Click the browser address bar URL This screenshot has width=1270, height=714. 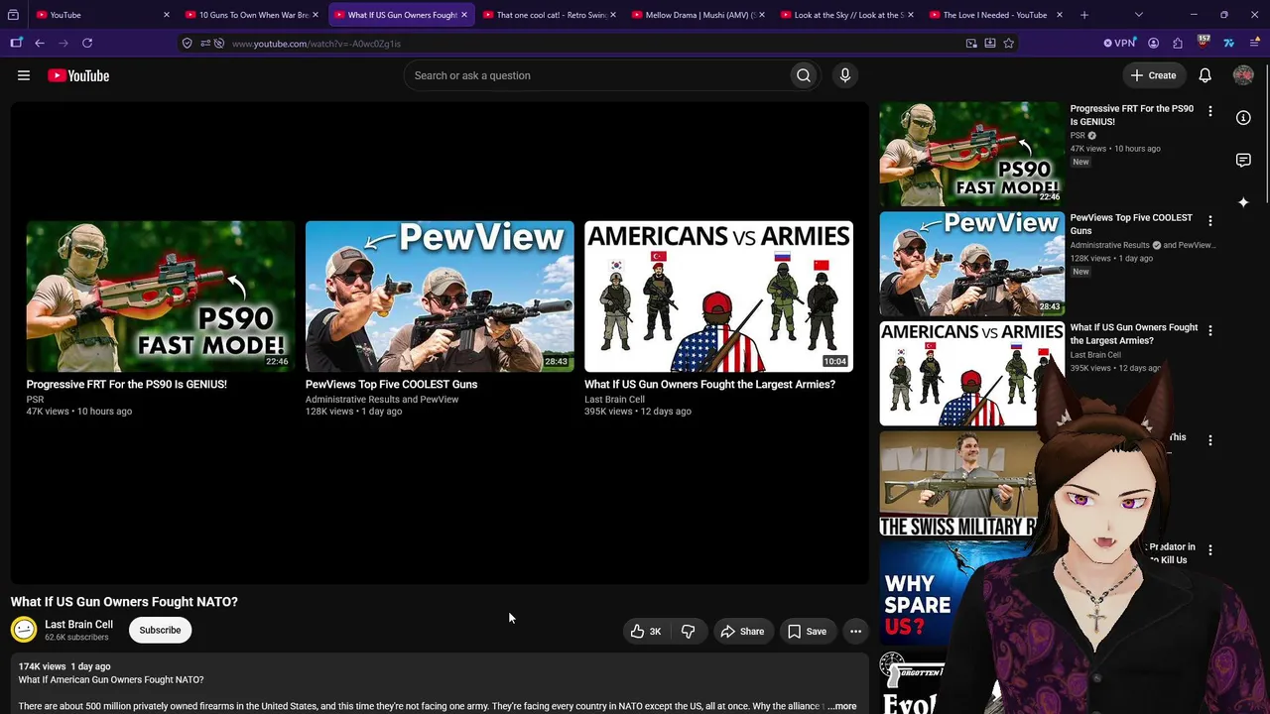click(x=317, y=44)
